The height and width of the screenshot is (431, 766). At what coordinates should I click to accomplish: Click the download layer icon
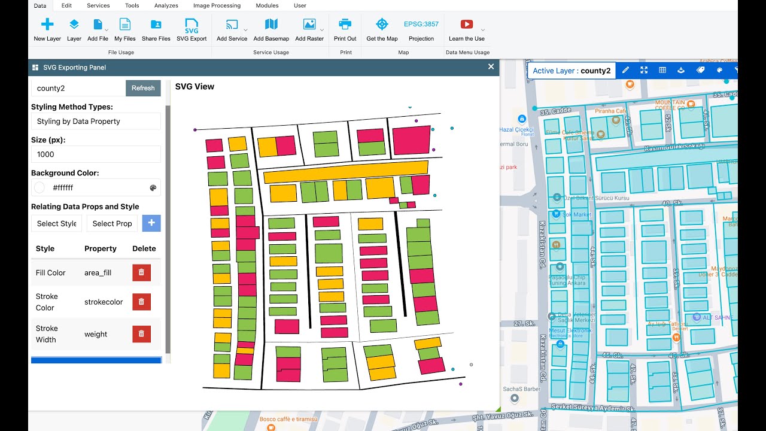point(681,71)
